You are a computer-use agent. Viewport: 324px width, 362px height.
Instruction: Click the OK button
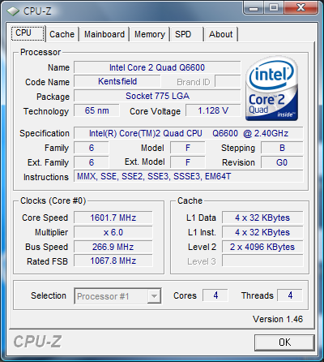click(x=284, y=343)
